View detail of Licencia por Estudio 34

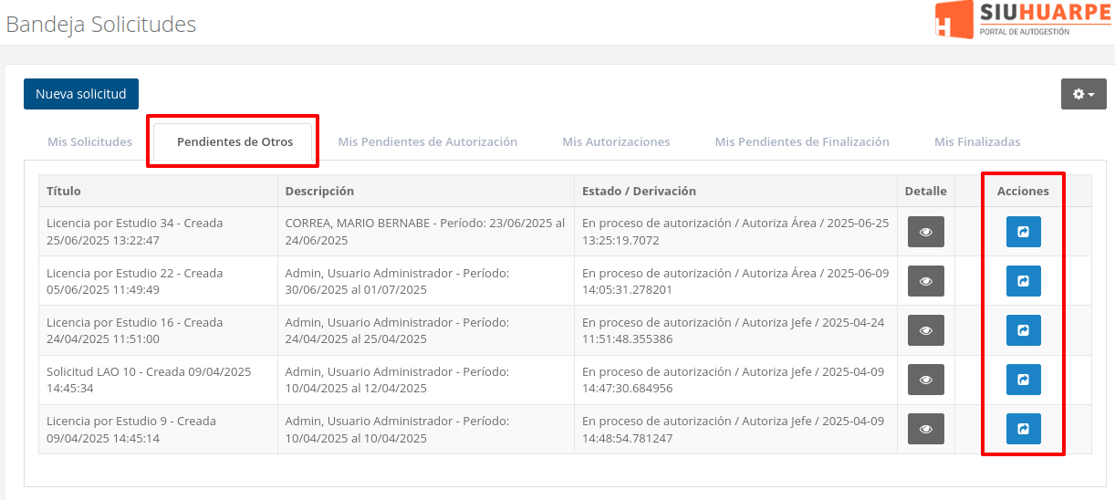(925, 232)
